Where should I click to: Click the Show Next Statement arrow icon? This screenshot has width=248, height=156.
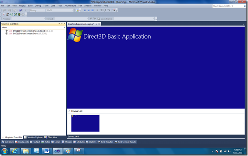97,10
